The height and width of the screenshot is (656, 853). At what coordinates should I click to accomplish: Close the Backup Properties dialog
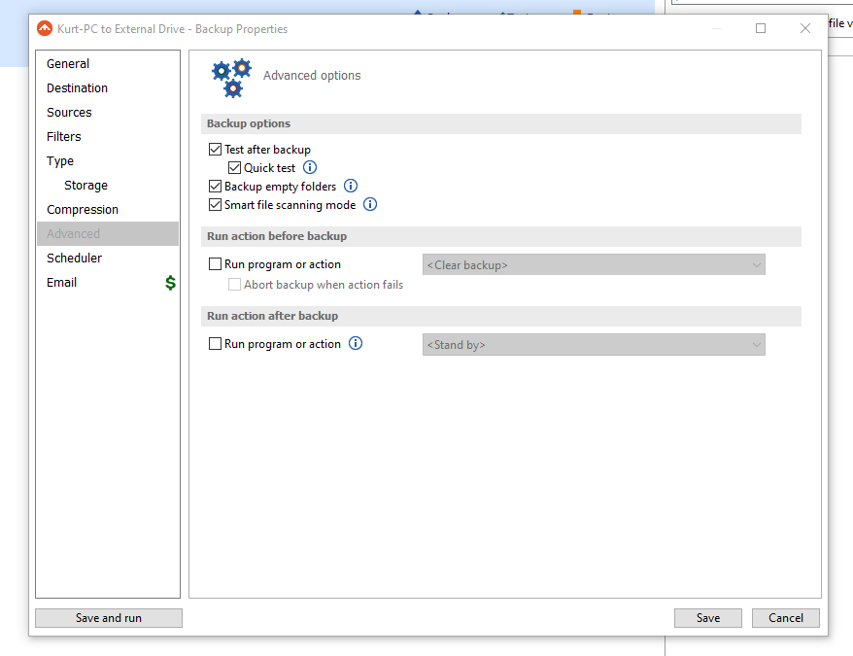pos(805,28)
